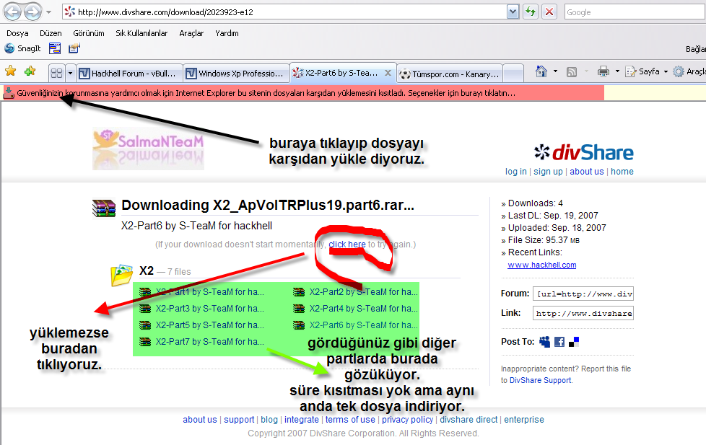Open the www.hackhell.com recent link
Screen dimensions: 706x445
click(542, 265)
